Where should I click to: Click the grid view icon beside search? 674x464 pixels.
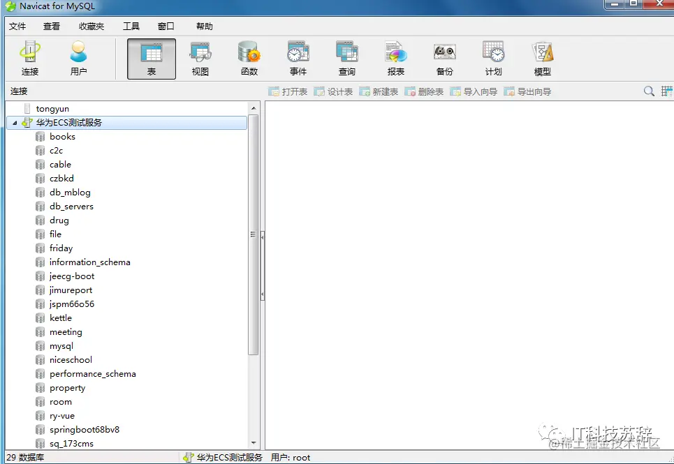(x=667, y=91)
